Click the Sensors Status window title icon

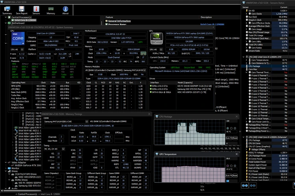pos(244,3)
